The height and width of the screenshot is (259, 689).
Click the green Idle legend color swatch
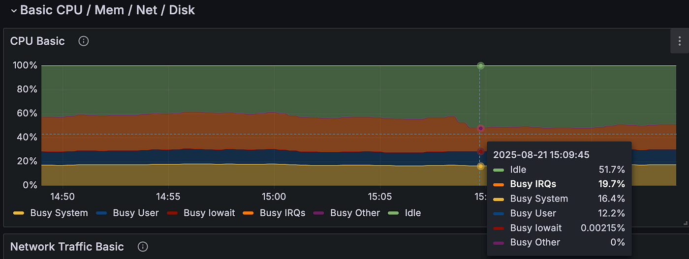[x=394, y=213]
